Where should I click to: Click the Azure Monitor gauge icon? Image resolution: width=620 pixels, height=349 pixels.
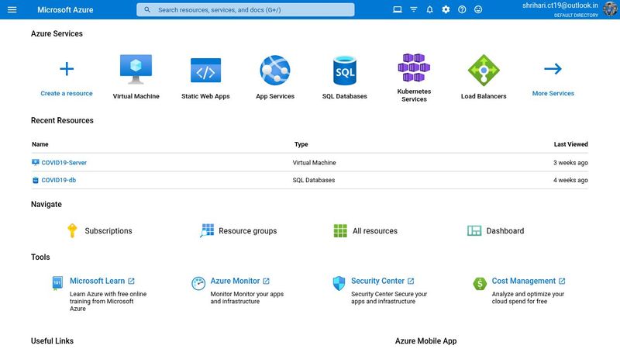pyautogui.click(x=198, y=283)
